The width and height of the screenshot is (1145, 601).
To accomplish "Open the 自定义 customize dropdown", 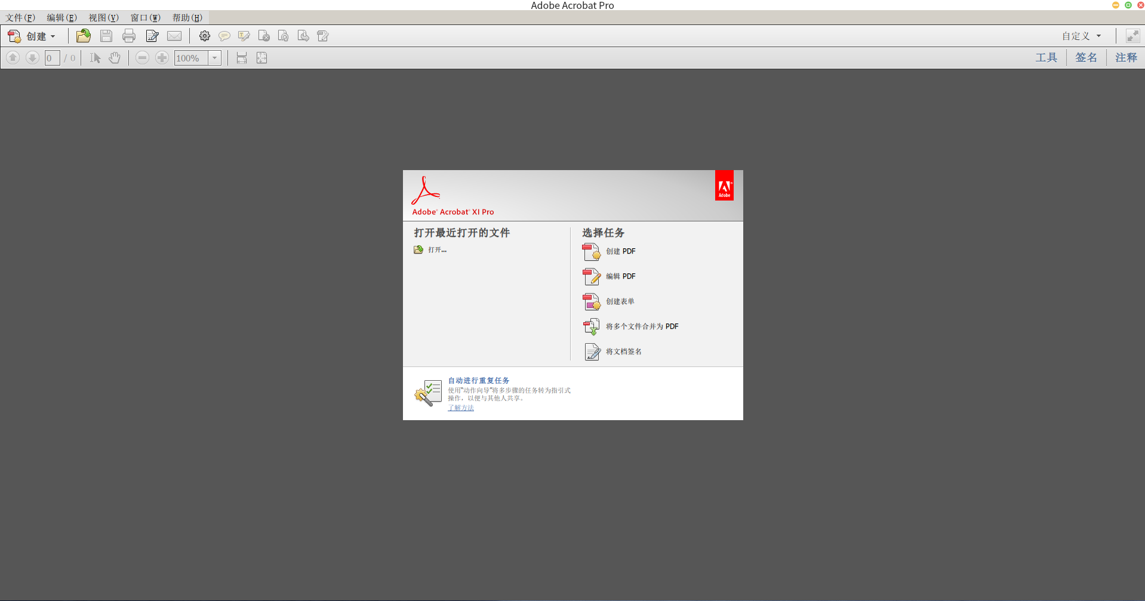I will tap(1081, 36).
